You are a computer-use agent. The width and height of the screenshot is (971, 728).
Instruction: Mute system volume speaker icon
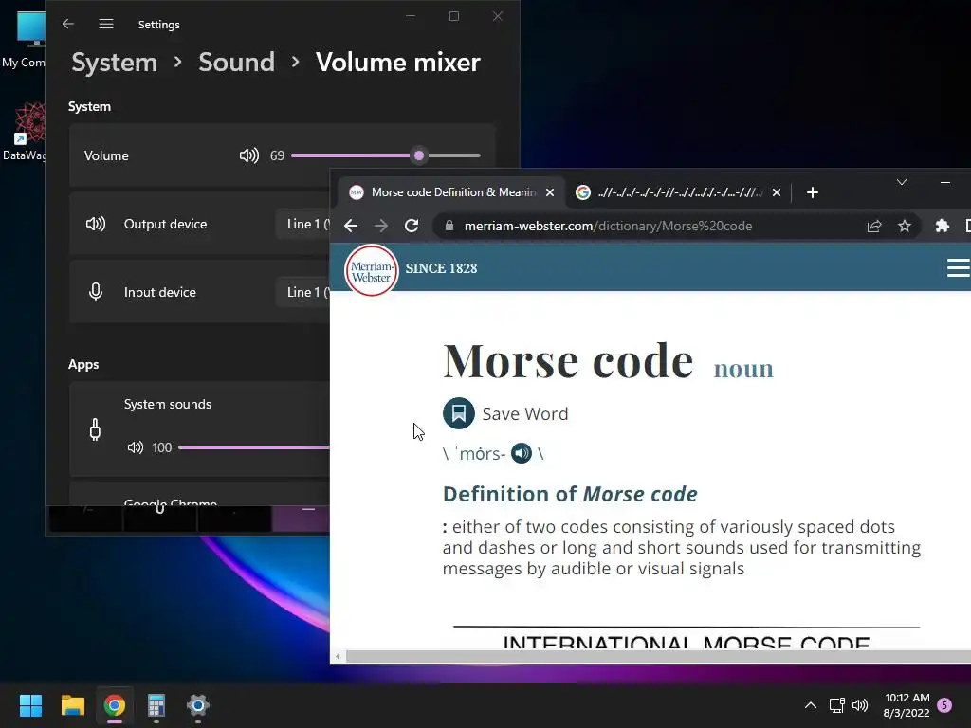tap(249, 155)
